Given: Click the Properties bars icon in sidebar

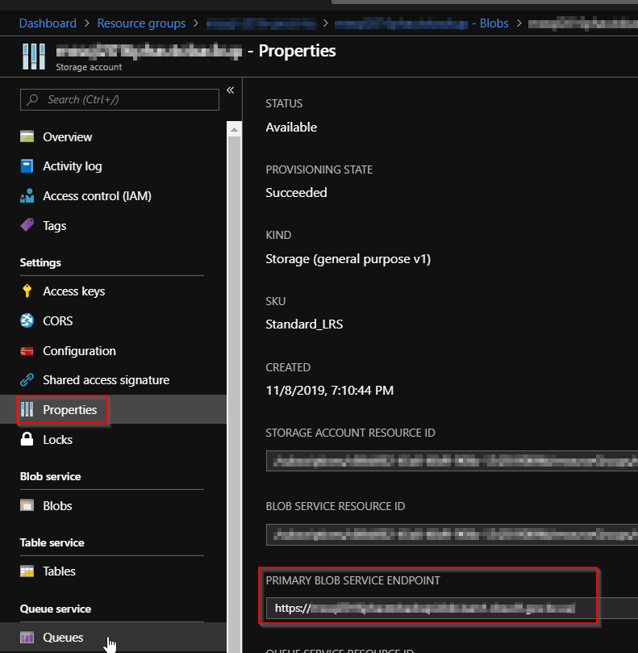Looking at the screenshot, I should 27,410.
